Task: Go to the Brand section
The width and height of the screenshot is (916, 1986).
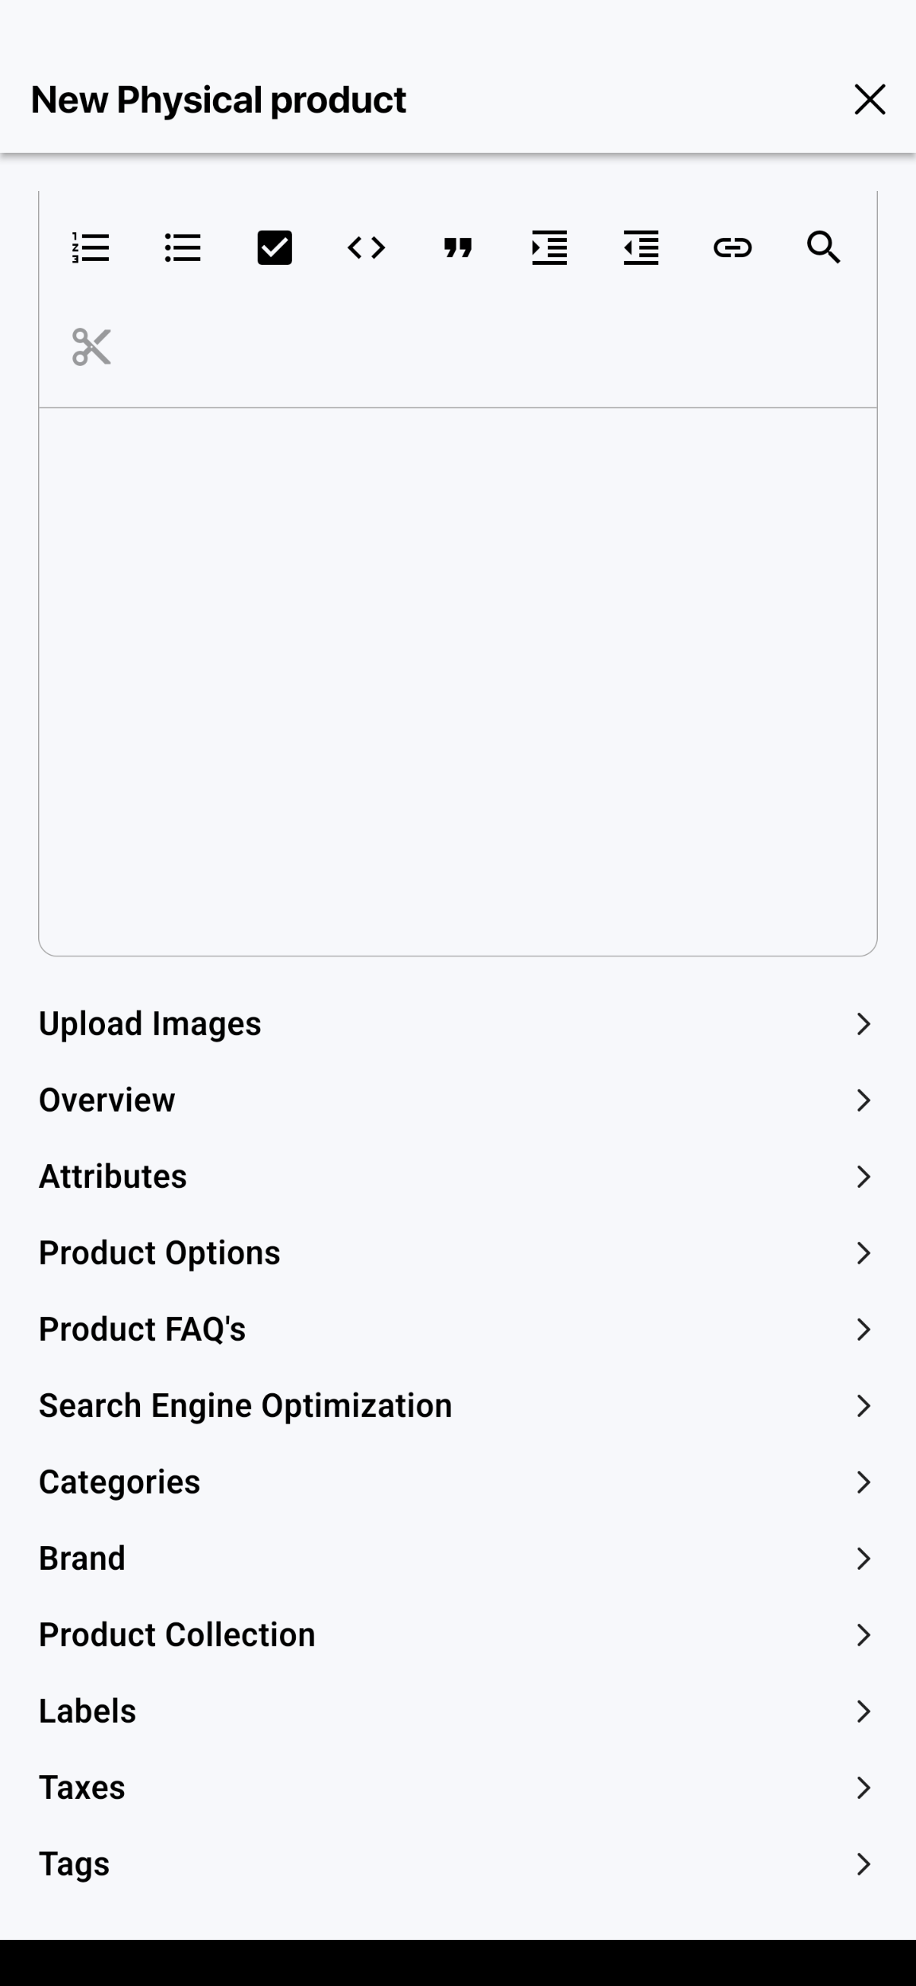Action: point(458,1559)
